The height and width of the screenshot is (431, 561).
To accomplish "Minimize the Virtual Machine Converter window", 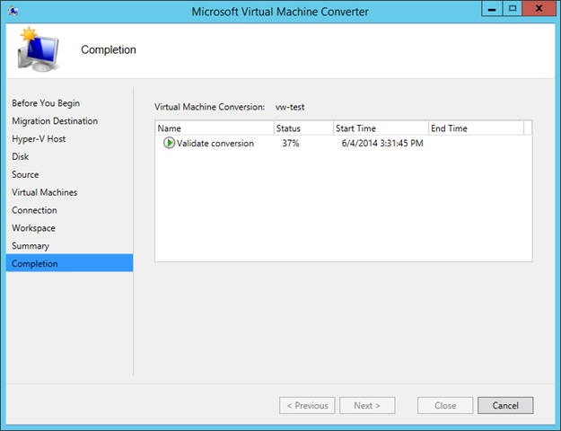I will pos(492,9).
